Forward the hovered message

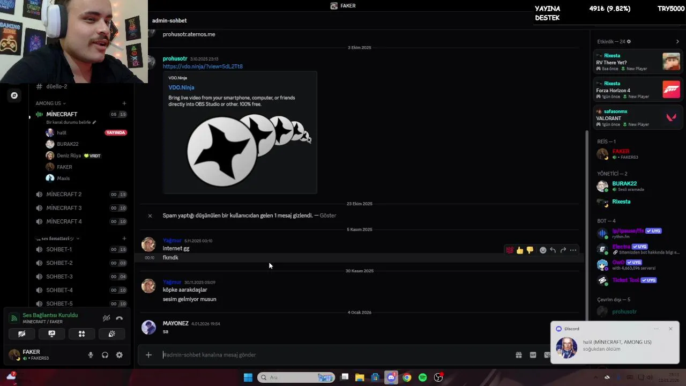[x=563, y=250]
